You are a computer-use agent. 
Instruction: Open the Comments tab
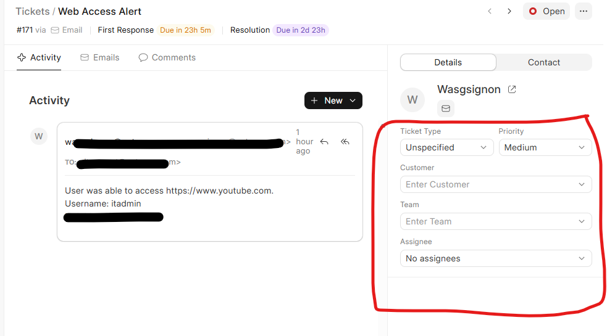coord(167,57)
